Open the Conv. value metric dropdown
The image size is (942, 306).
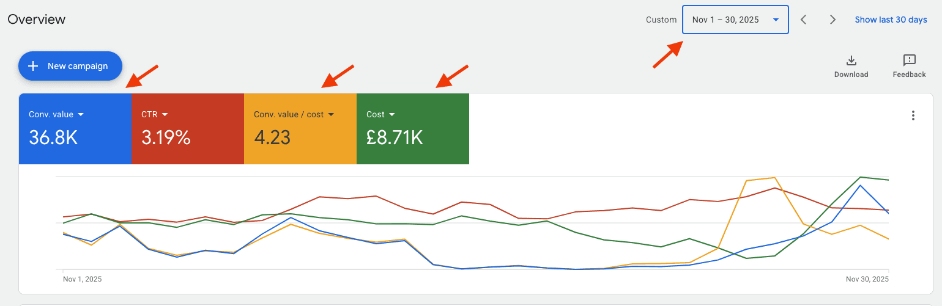coord(56,114)
